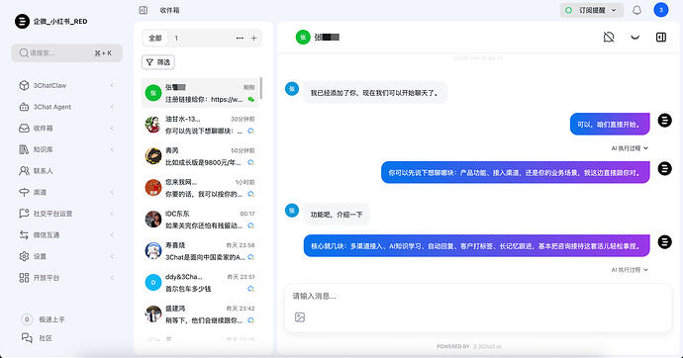Image resolution: width=683 pixels, height=358 pixels.
Task: Expand the 3ChatClaw submenu chevron
Action: pyautogui.click(x=113, y=85)
